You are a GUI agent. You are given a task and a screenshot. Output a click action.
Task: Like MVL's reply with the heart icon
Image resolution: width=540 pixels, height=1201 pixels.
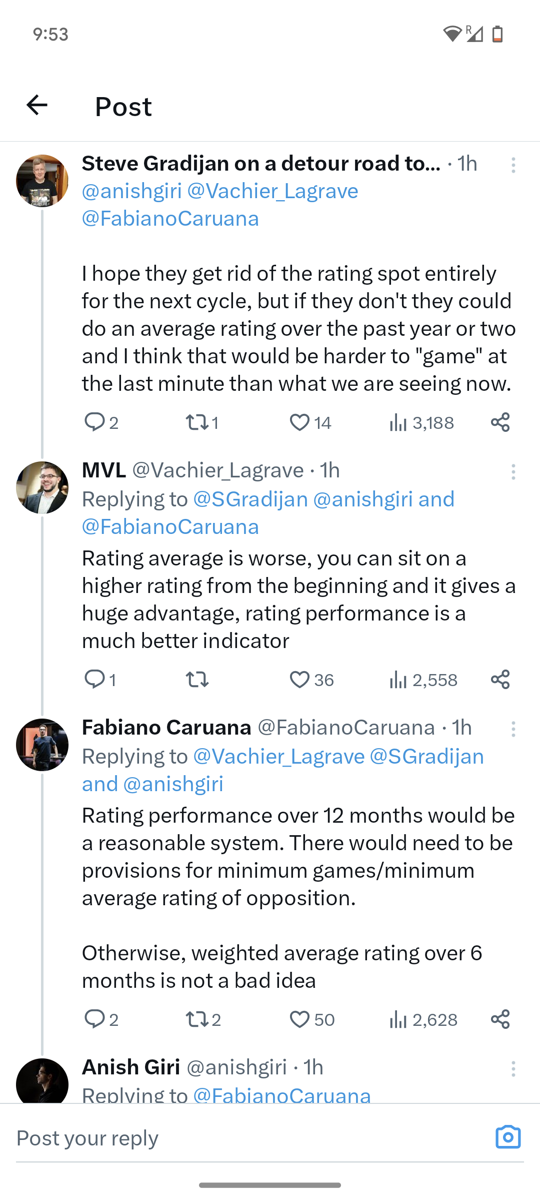pos(299,680)
